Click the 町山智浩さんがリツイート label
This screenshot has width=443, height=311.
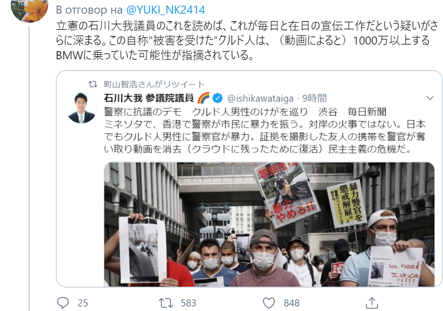[154, 84]
